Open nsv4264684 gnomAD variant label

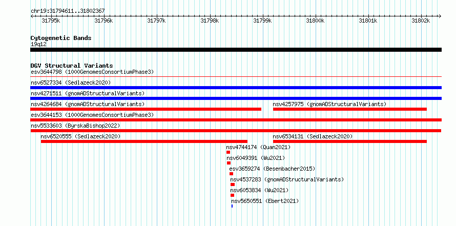pos(88,104)
